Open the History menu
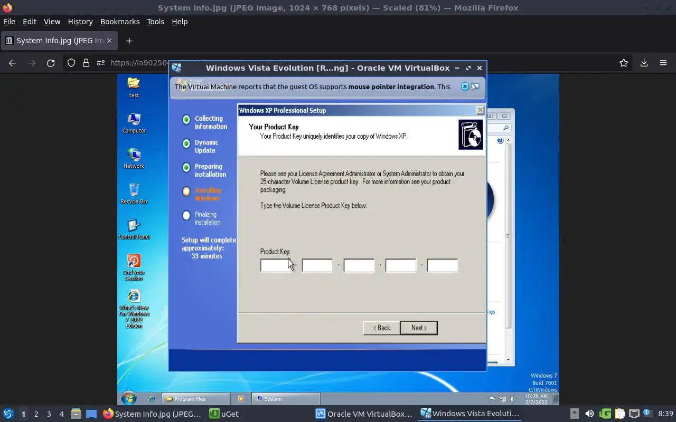The height and width of the screenshot is (422, 676). point(80,22)
